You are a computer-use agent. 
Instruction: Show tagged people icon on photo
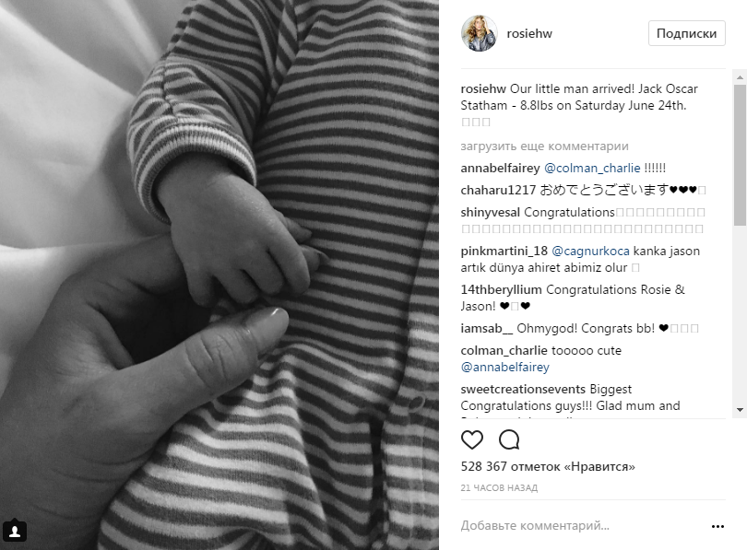15,531
